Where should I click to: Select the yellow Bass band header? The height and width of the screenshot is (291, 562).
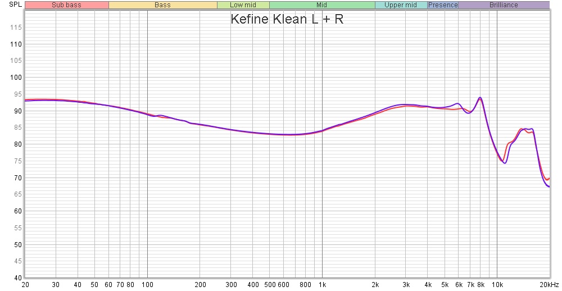[162, 5]
